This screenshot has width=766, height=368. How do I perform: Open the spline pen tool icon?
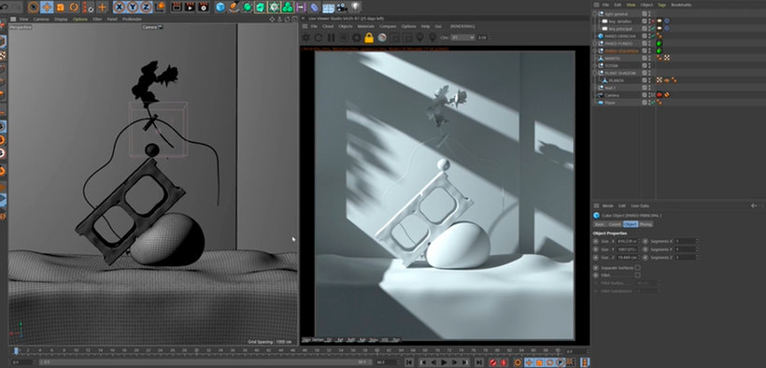234,7
